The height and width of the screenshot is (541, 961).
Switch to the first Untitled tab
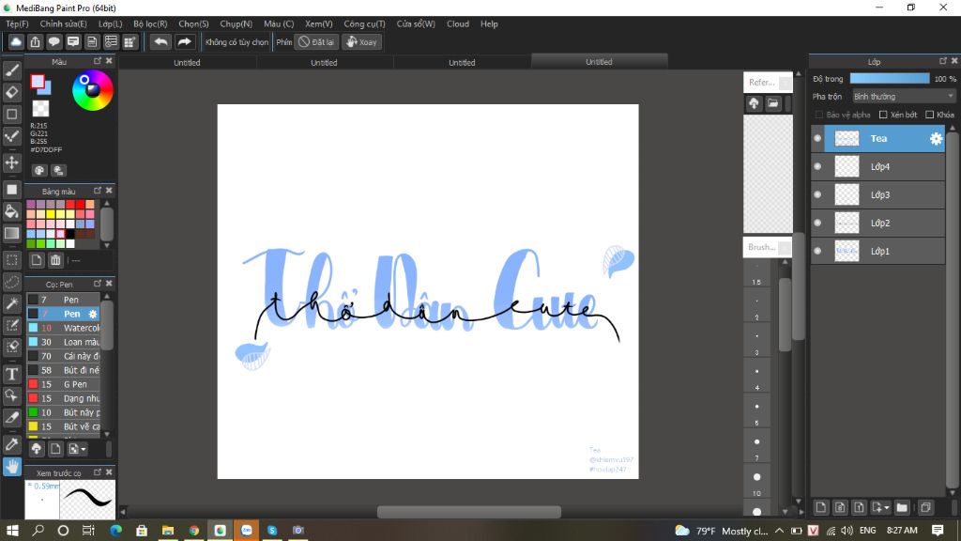coord(187,62)
